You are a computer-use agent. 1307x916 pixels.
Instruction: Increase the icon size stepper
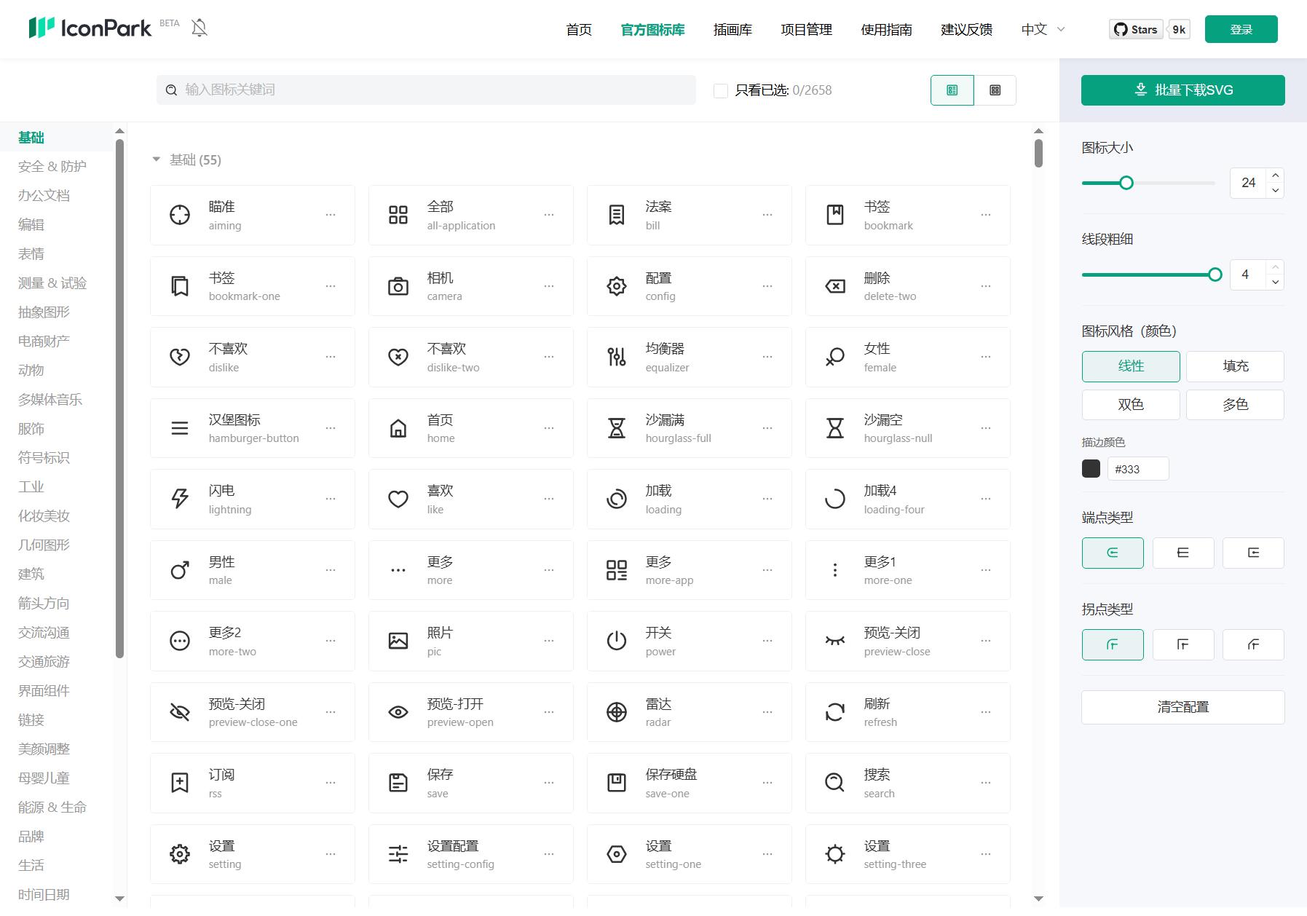[1275, 175]
